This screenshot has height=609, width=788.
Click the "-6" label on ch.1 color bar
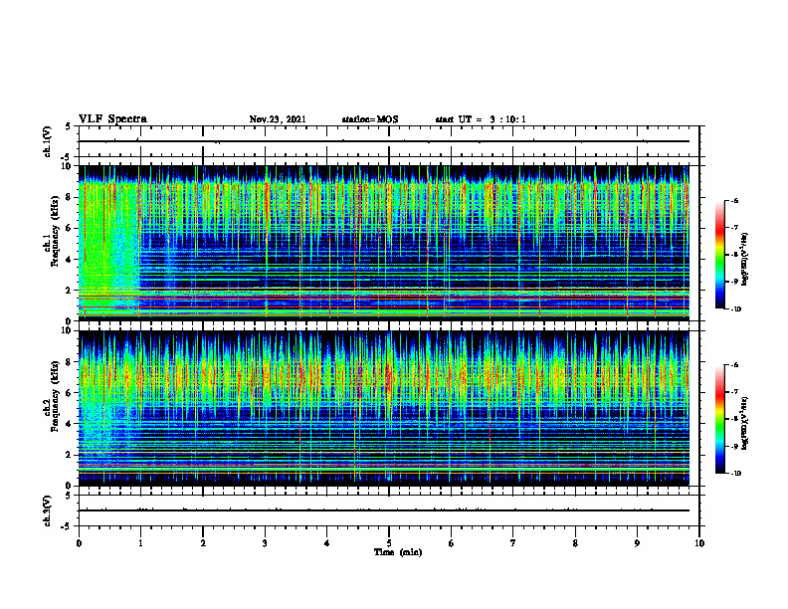(734, 200)
